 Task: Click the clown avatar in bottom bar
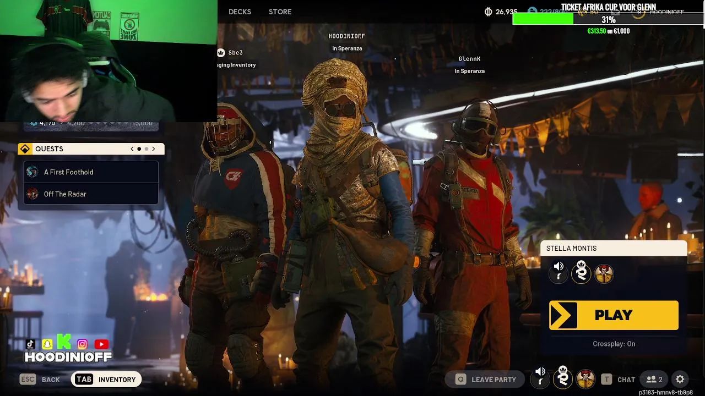pyautogui.click(x=585, y=379)
